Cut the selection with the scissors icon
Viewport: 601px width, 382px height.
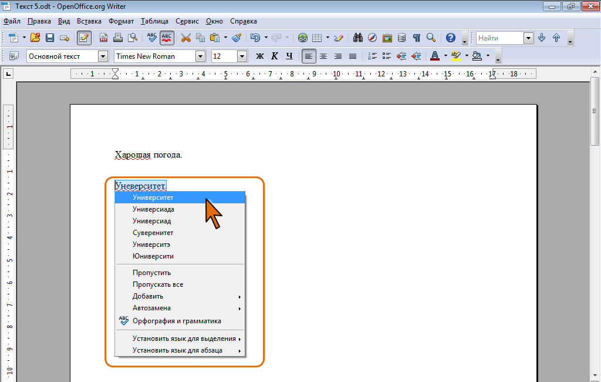[x=186, y=38]
